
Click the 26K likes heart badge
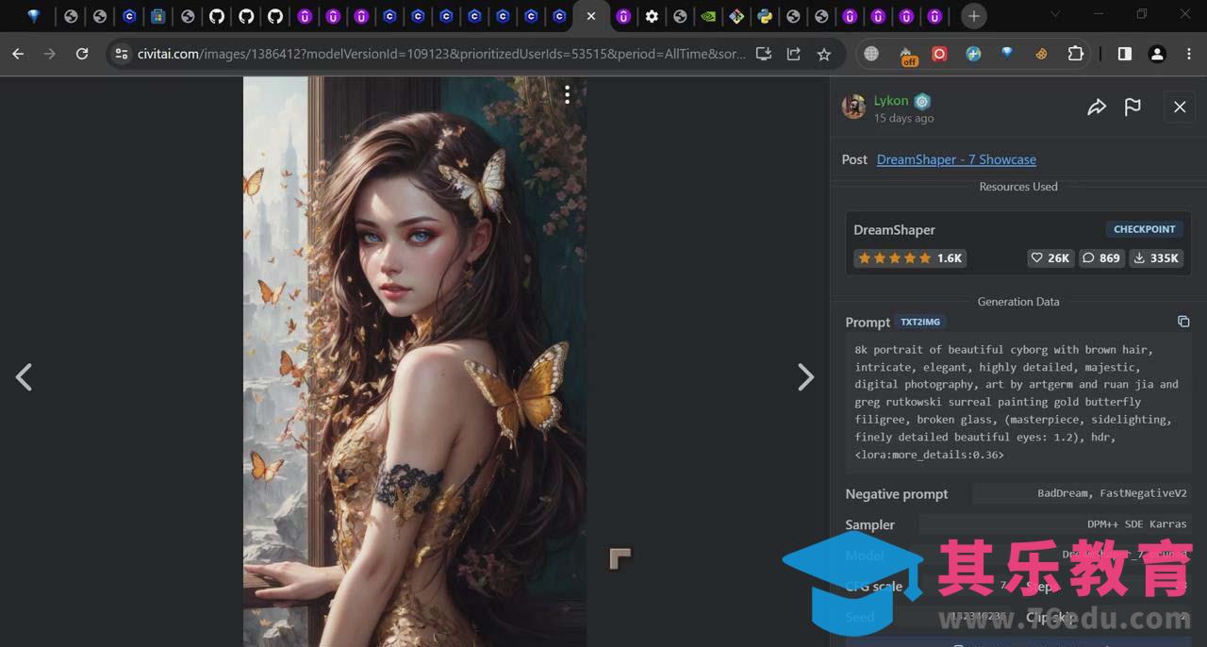pos(1050,257)
